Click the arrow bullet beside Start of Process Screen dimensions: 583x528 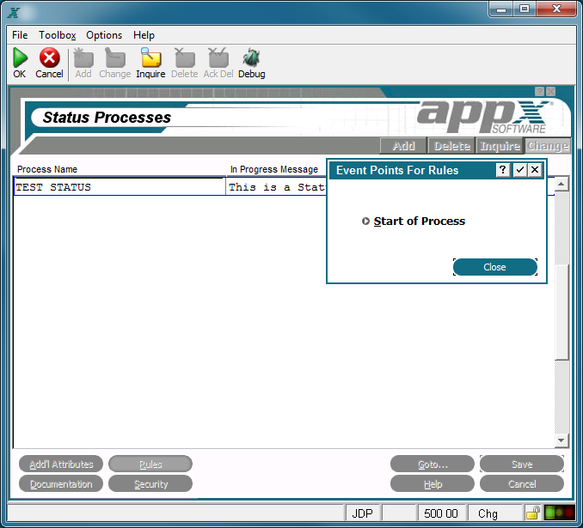(x=365, y=221)
